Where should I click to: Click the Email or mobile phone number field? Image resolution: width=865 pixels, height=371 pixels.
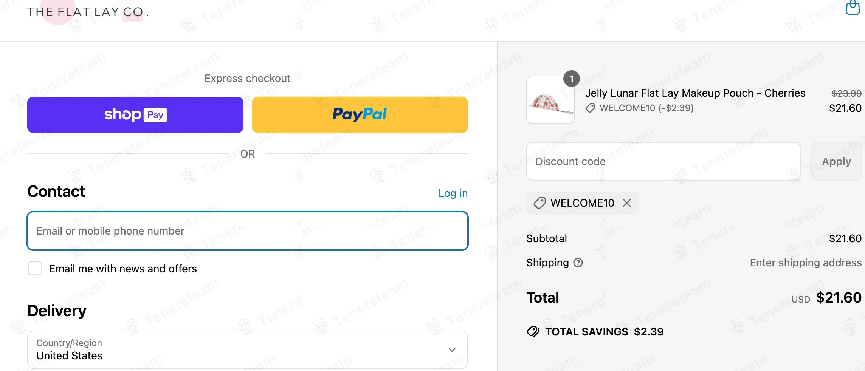click(x=247, y=231)
